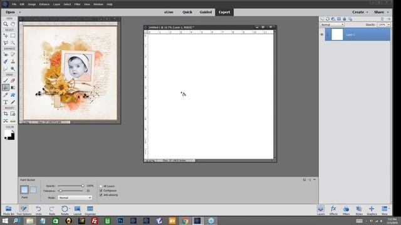
Task: Click the Open button
Action: tap(10, 12)
